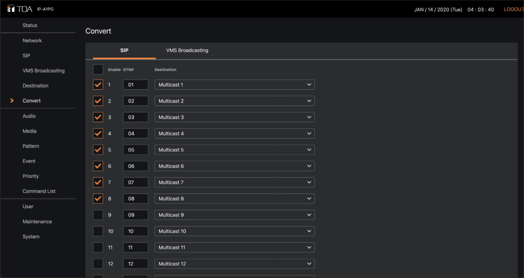Go to Maintenance in the sidebar
Viewport: 524px width, 278px height.
37,221
